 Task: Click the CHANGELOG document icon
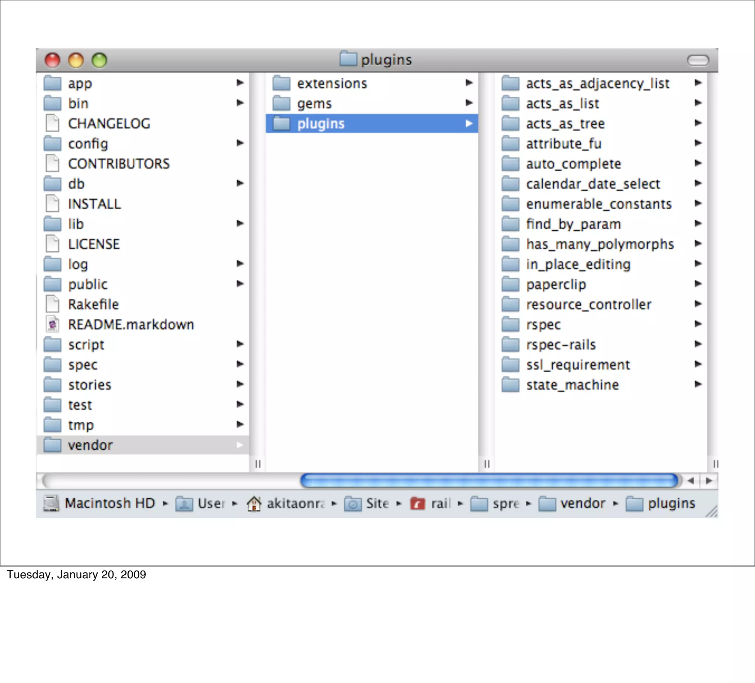52,123
